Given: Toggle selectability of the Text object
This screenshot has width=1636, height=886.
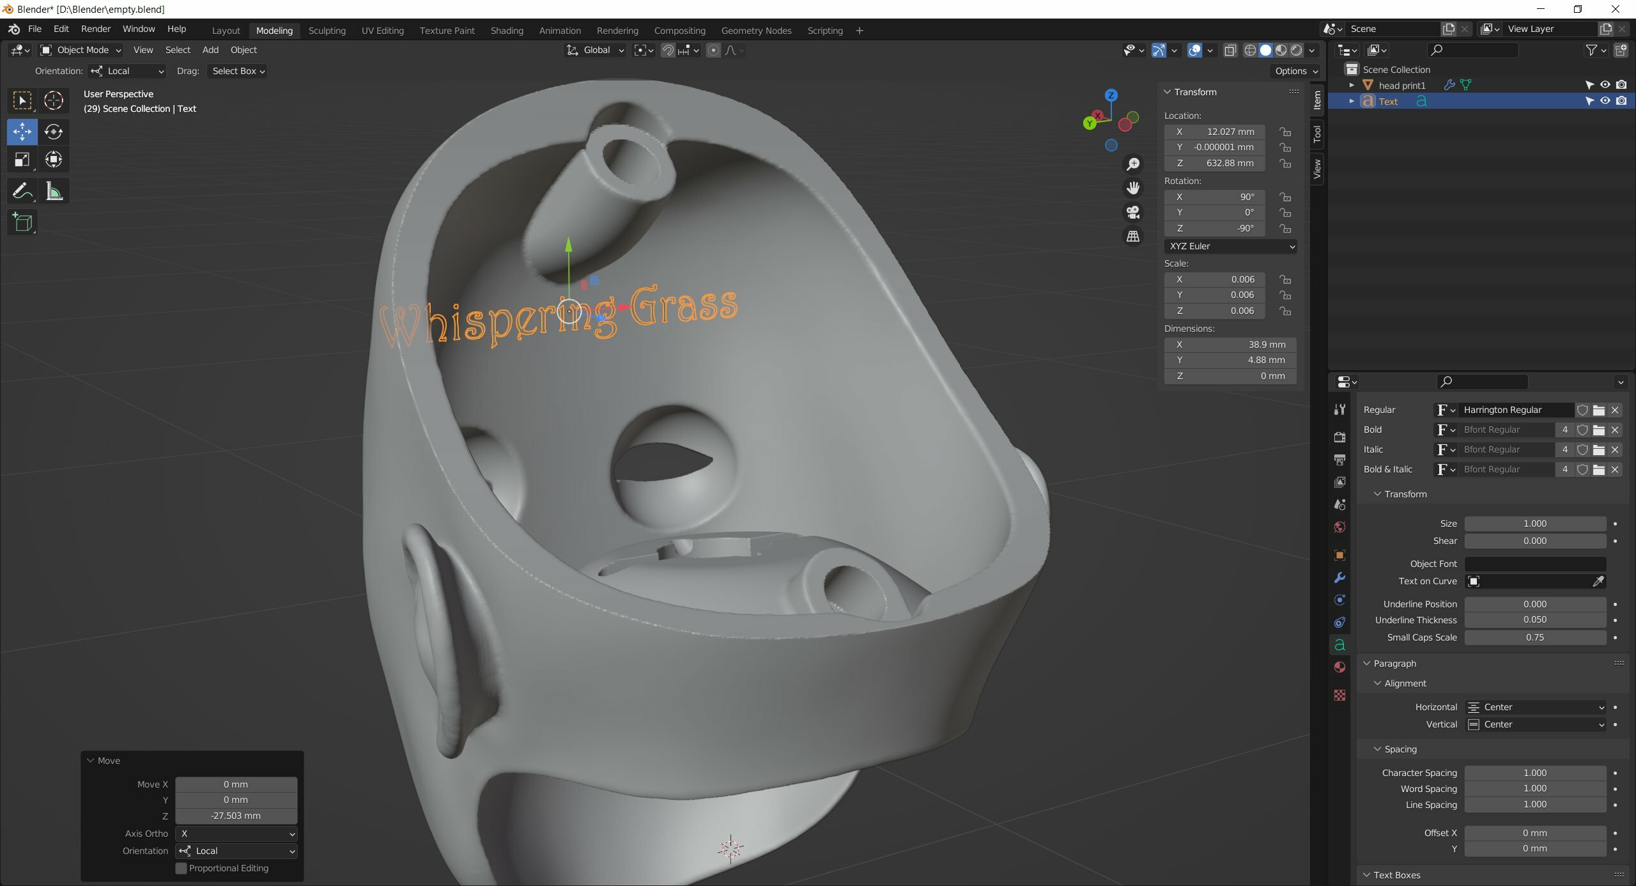Looking at the screenshot, I should pos(1589,101).
